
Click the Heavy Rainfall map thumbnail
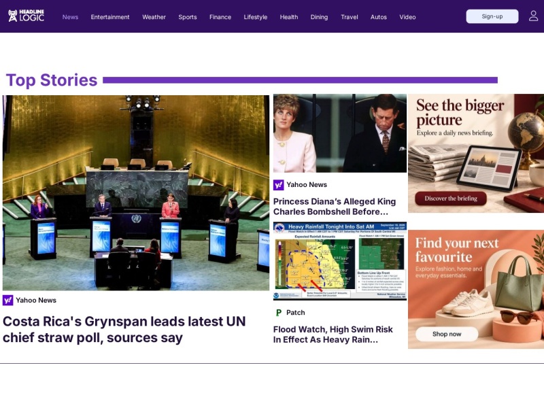pos(340,261)
